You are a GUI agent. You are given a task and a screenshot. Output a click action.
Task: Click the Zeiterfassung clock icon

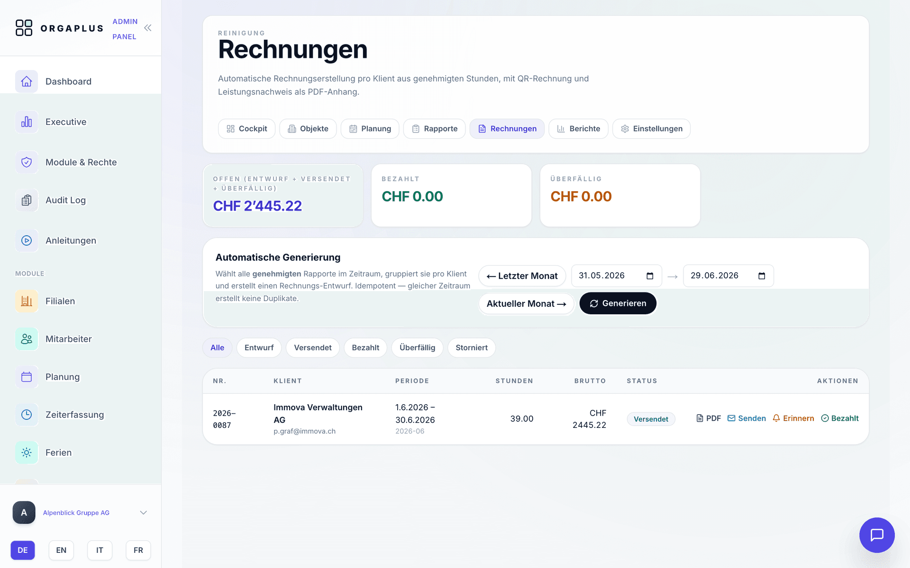(x=27, y=415)
